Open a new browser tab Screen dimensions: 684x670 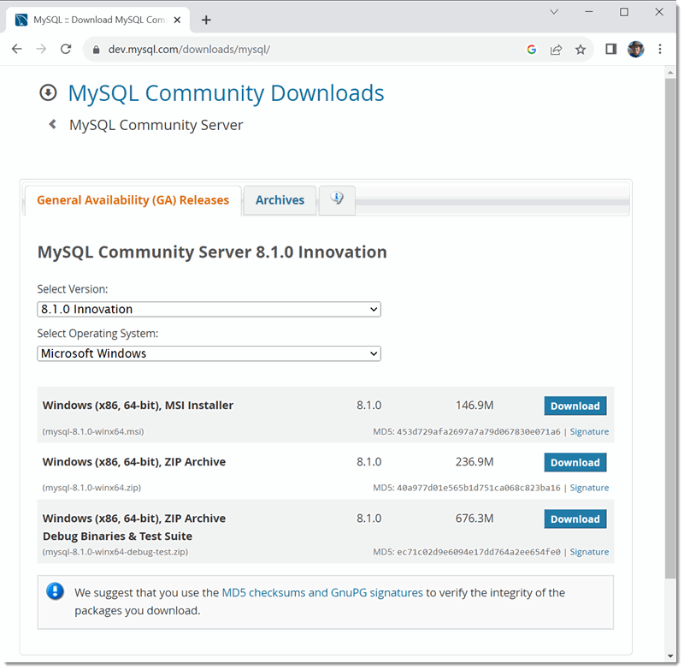point(206,20)
